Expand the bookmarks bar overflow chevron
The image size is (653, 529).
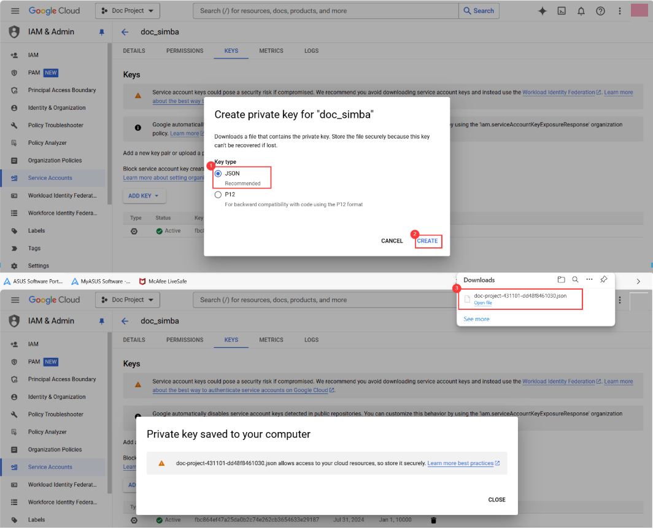[638, 282]
